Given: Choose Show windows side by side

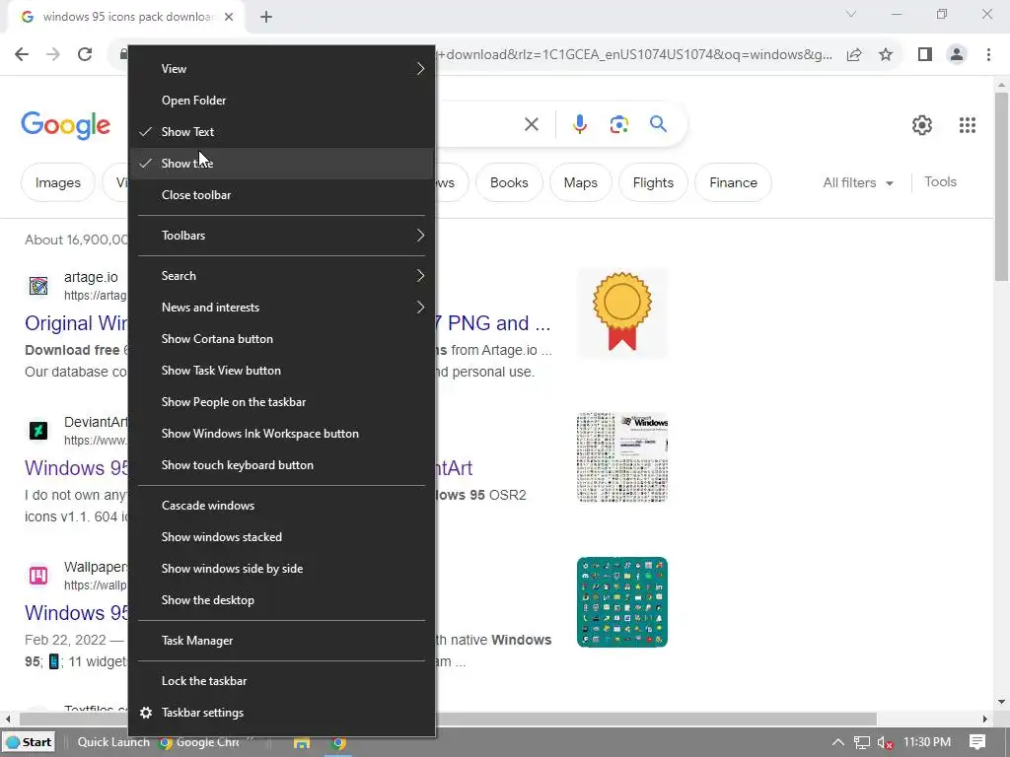Looking at the screenshot, I should (281, 569).
